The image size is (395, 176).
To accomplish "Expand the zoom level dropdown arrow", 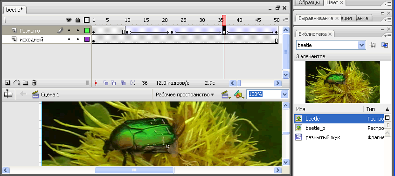I will pyautogui.click(x=284, y=94).
